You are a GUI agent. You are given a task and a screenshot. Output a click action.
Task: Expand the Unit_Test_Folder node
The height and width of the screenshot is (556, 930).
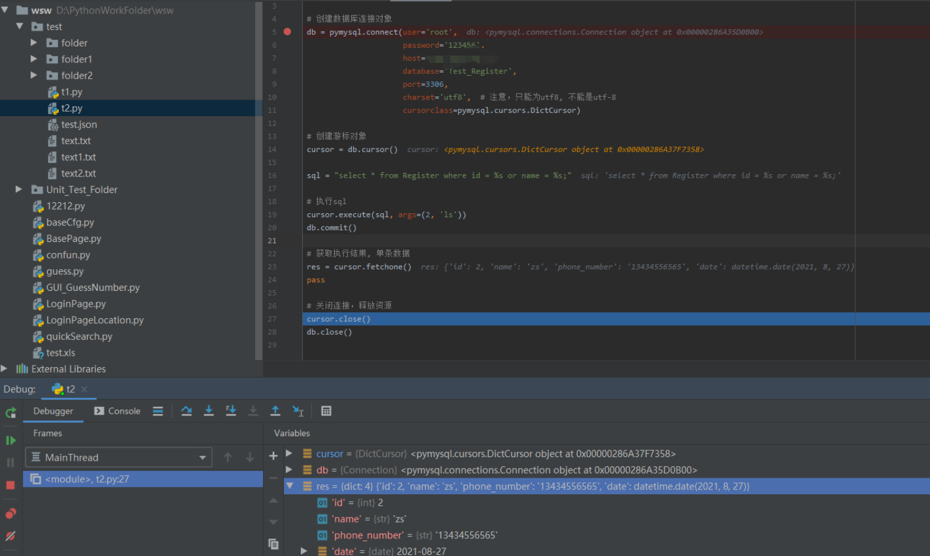(19, 189)
